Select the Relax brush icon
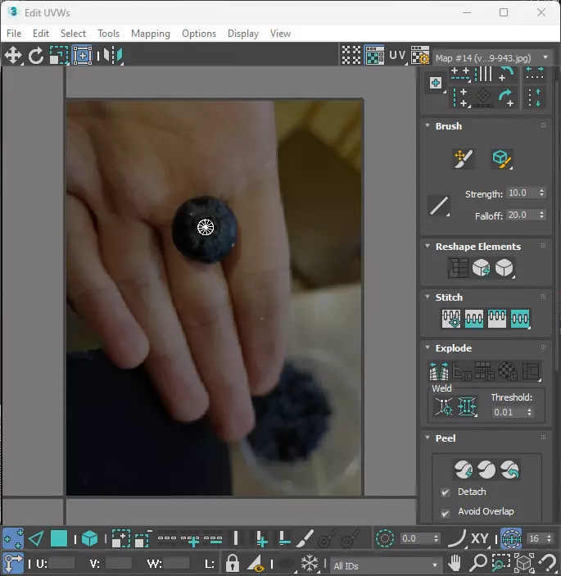The image size is (561, 576). pos(502,159)
